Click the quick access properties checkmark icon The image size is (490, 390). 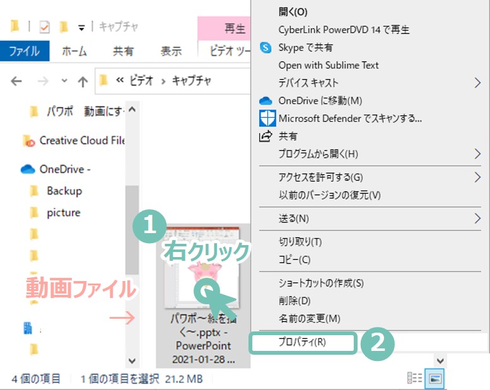click(44, 27)
